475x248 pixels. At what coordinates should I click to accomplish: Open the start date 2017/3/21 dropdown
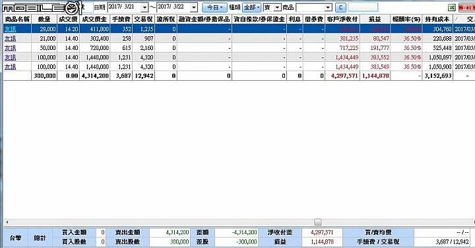tap(144, 7)
